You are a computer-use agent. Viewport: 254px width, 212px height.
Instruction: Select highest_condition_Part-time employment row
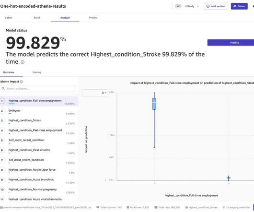[x=39, y=131]
